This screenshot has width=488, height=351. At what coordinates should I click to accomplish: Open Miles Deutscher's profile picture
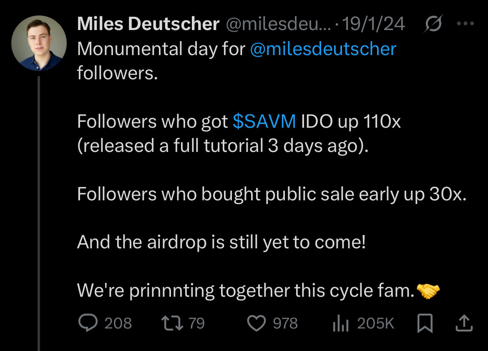pyautogui.click(x=39, y=43)
